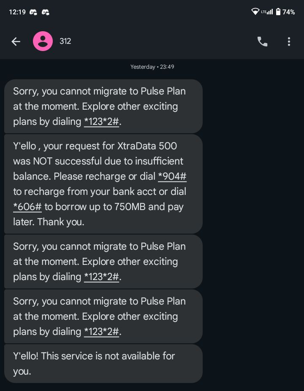Tap the Yesterday 23:49 timestamp
This screenshot has width=304, height=391.
click(x=152, y=67)
